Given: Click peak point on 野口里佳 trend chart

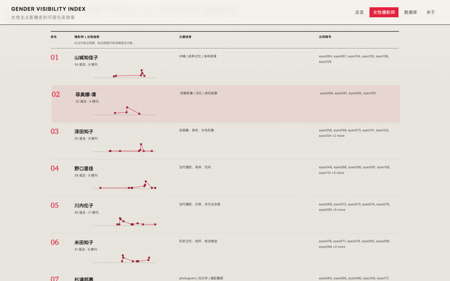Looking at the screenshot, I should point(146,181).
